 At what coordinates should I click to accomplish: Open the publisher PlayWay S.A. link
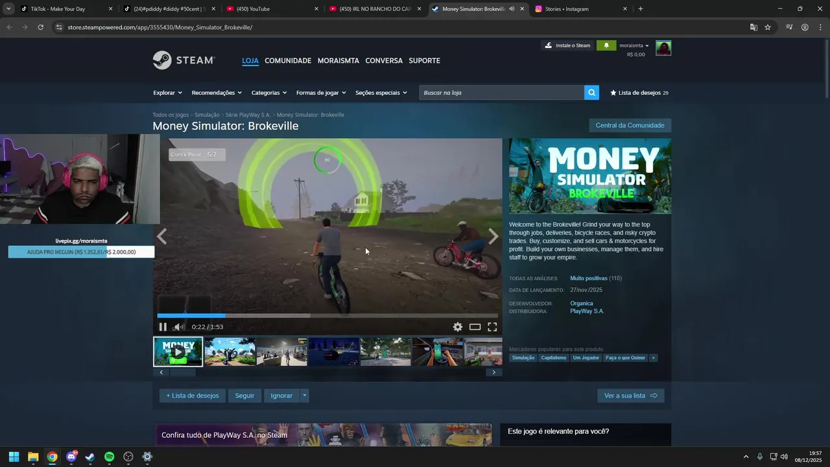click(587, 311)
